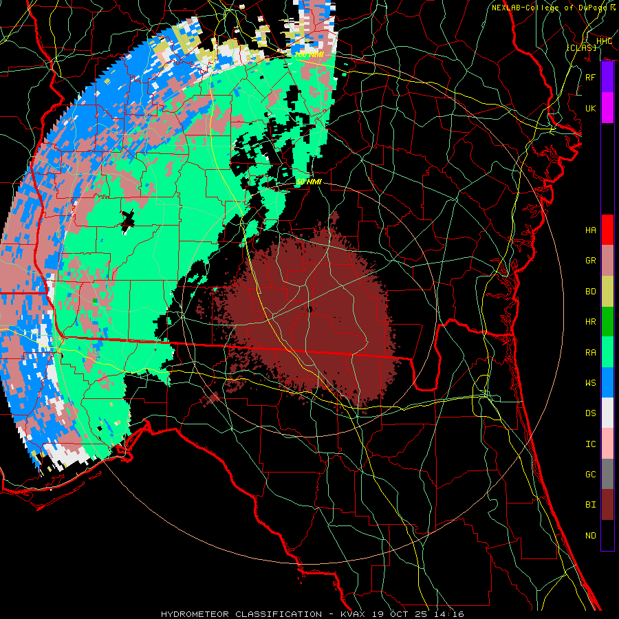
Task: Click the HHC product label
Action: click(604, 41)
